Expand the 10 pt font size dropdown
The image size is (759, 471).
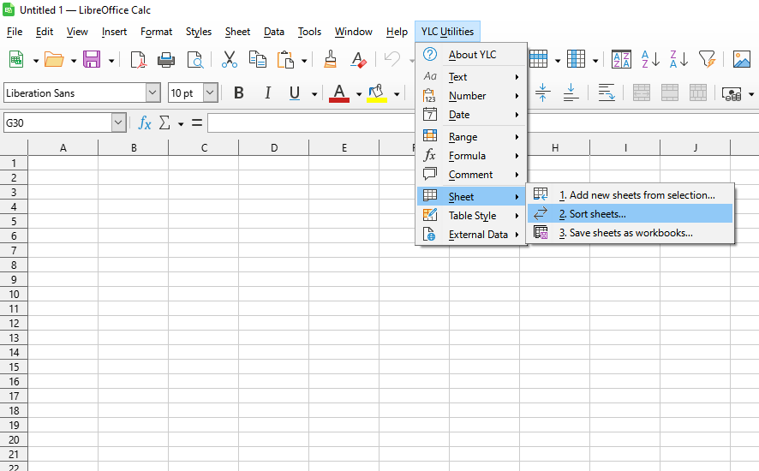pyautogui.click(x=210, y=93)
